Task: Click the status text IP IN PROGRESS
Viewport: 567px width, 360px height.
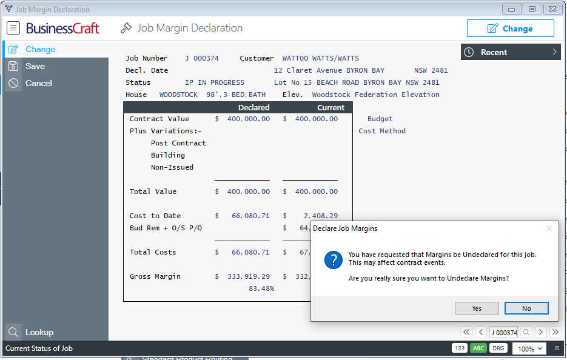Action: tap(215, 82)
